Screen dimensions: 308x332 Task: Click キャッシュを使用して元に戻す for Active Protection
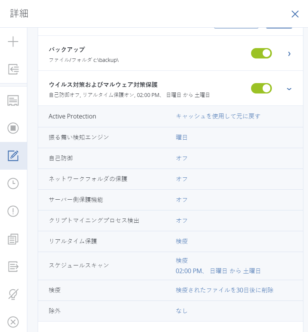pos(218,116)
